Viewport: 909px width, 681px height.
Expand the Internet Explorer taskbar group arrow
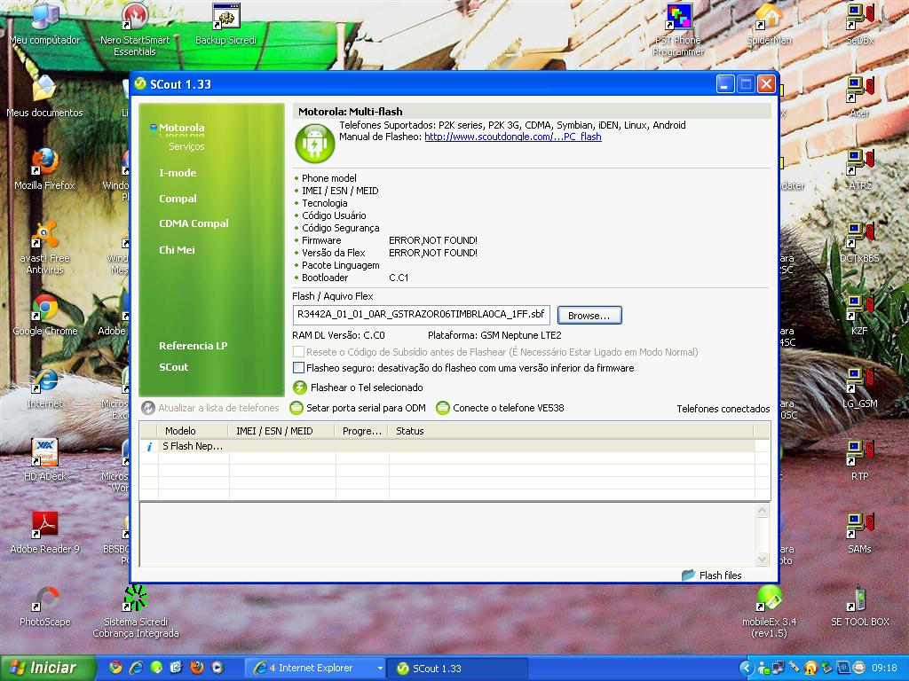380,668
